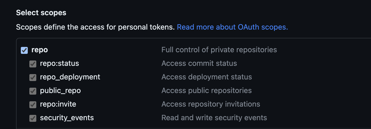Click the repo_deployment scope label

(70, 77)
